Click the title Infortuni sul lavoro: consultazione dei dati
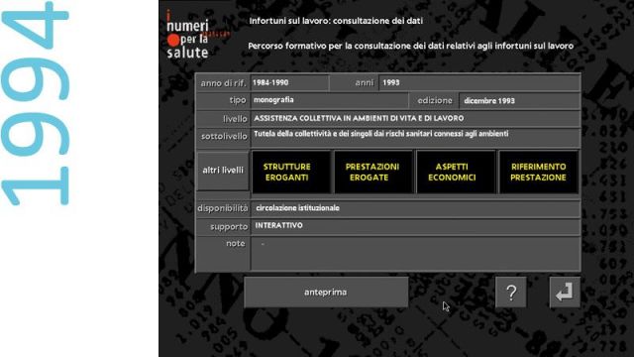 336,21
